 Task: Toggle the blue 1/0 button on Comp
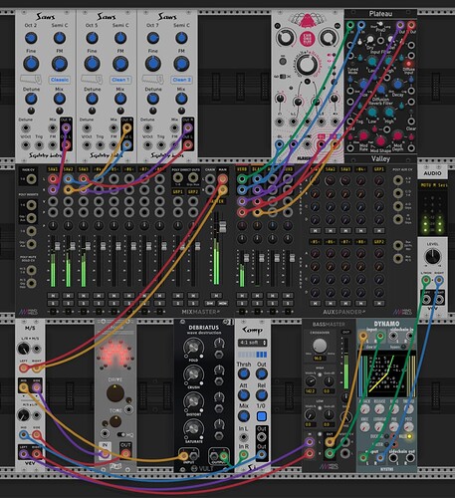pyautogui.click(x=262, y=416)
